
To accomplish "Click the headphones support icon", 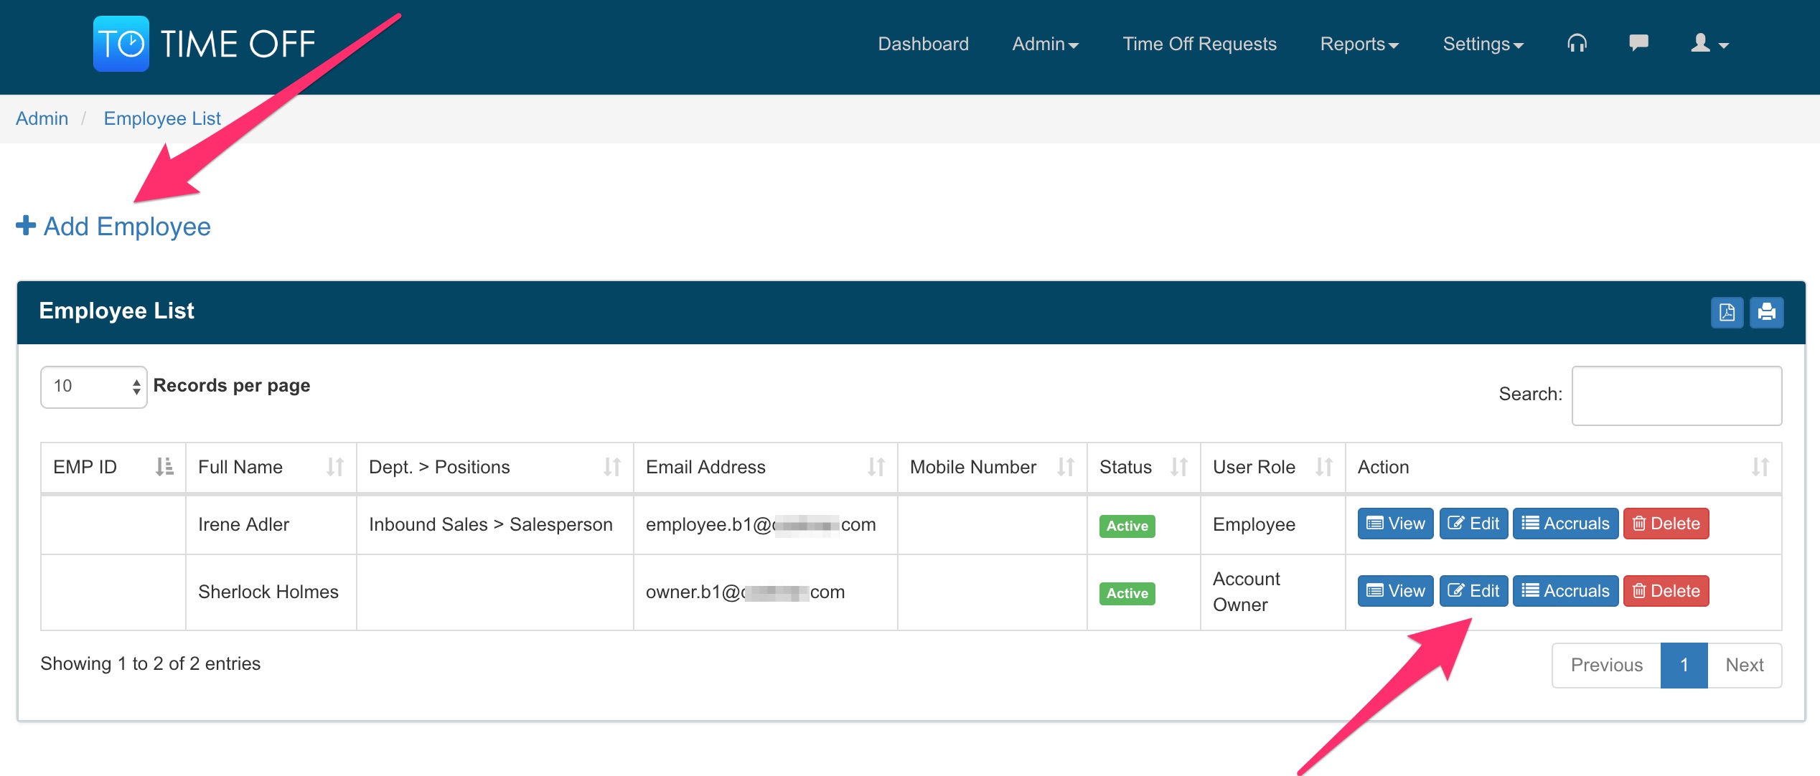I will pos(1577,44).
